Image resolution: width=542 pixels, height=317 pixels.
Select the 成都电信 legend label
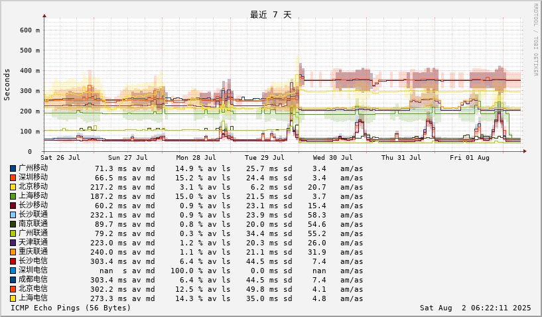pyautogui.click(x=33, y=280)
